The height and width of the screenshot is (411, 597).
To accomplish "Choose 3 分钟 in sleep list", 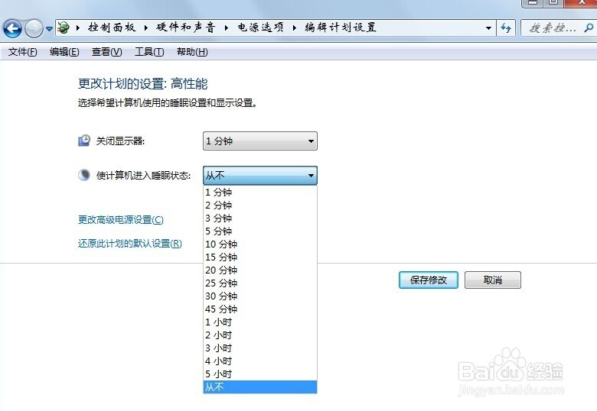I will pyautogui.click(x=260, y=218).
